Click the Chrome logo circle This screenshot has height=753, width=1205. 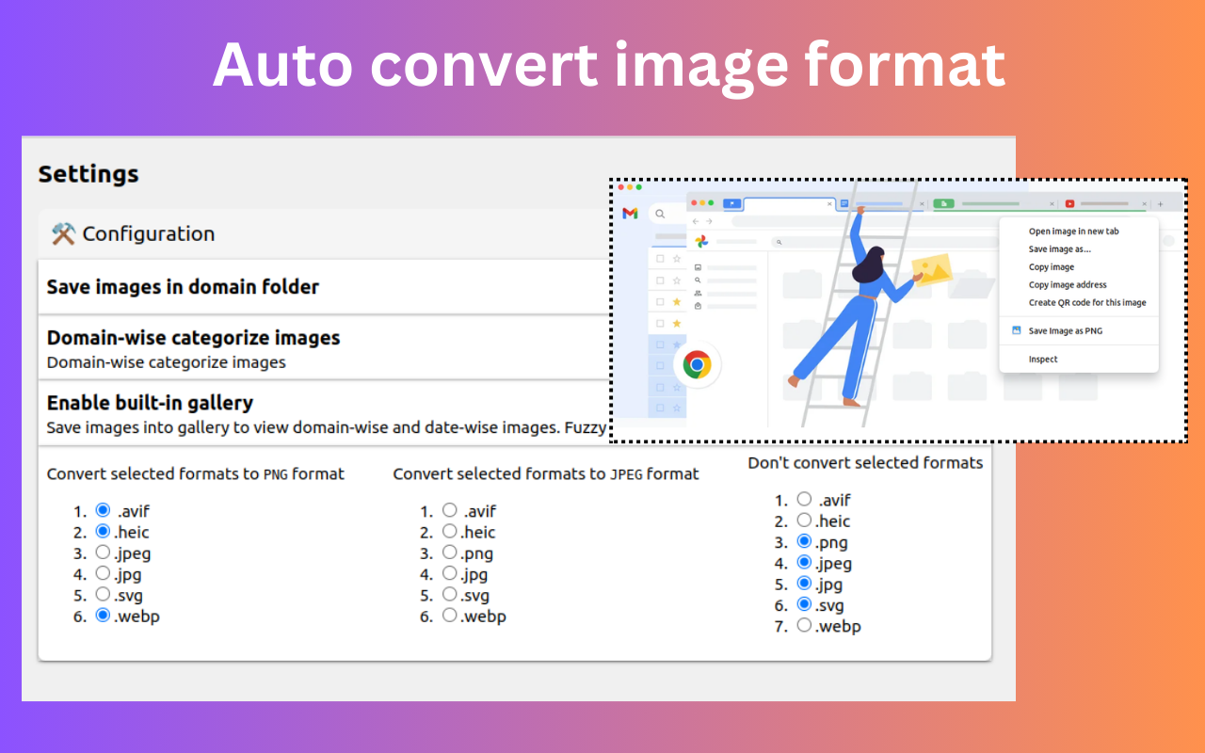697,364
